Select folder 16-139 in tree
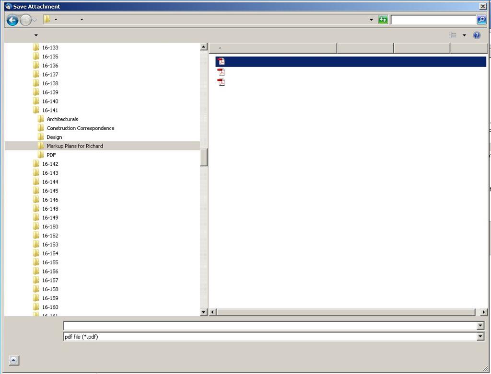This screenshot has height=374, width=491. point(50,92)
